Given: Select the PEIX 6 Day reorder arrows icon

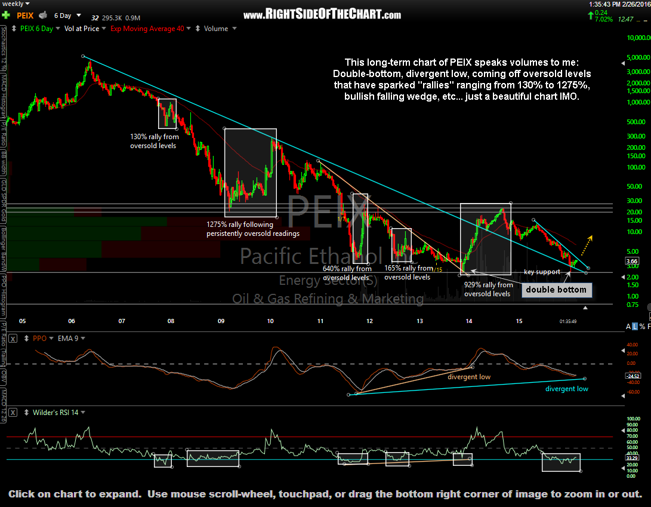Looking at the screenshot, I should click(14, 28).
